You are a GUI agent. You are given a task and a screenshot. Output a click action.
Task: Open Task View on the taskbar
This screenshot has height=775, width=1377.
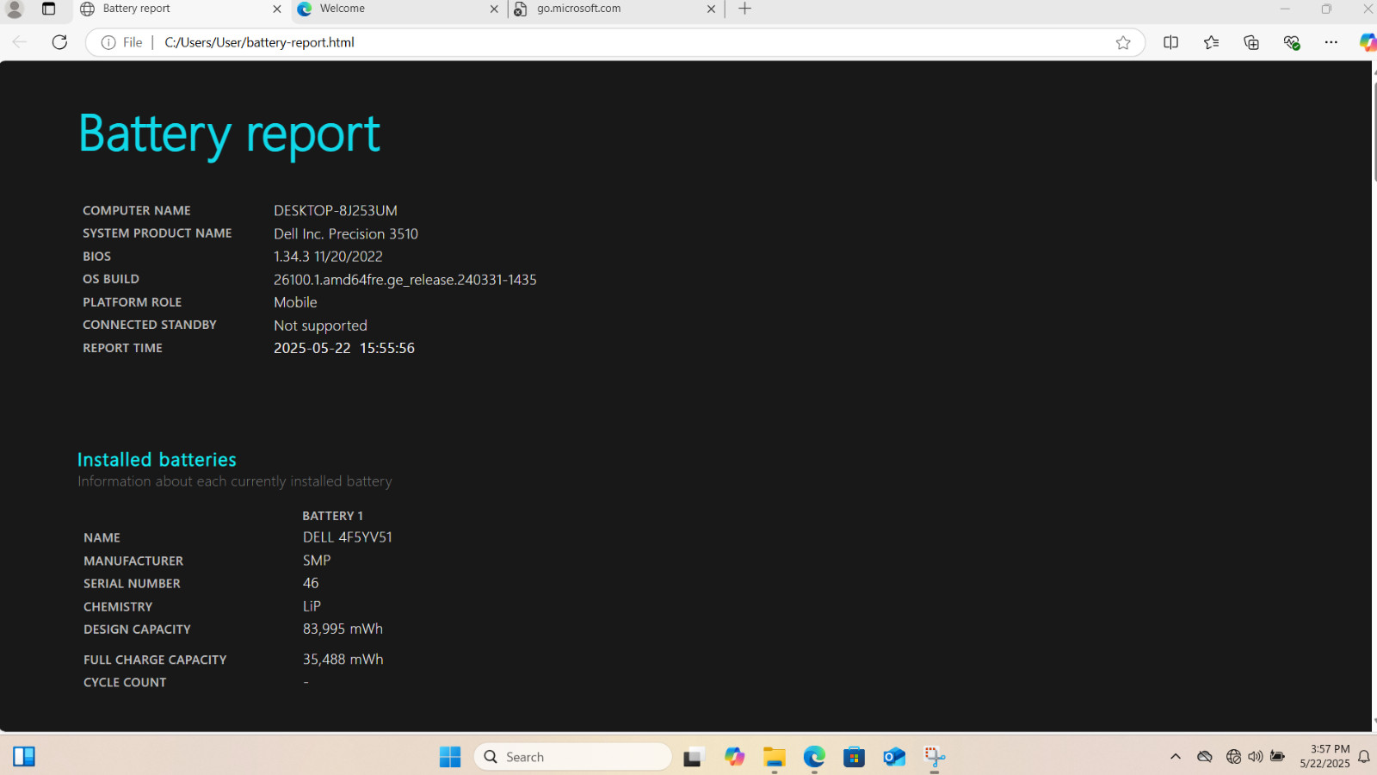(x=693, y=757)
